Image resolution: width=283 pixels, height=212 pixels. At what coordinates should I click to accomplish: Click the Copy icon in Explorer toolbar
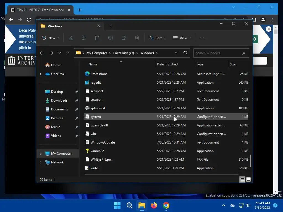click(84, 38)
